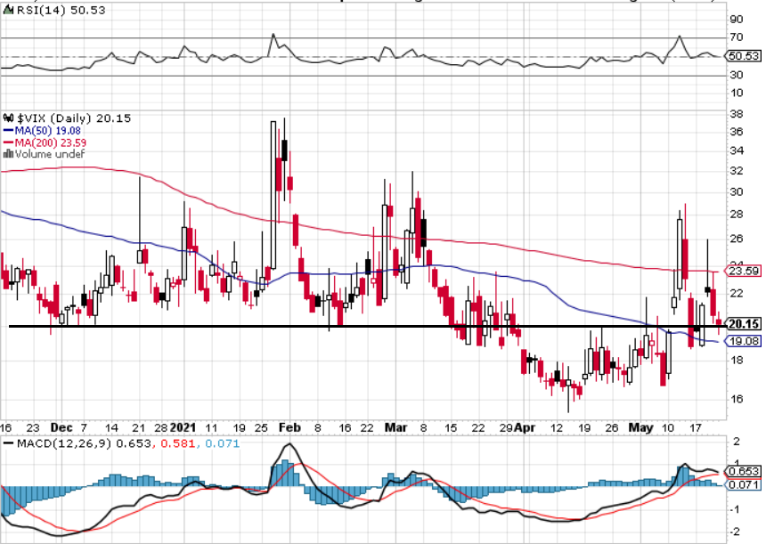This screenshot has height=544, width=766.
Task: Click the RSI(14) indicator icon
Action: [x=8, y=10]
